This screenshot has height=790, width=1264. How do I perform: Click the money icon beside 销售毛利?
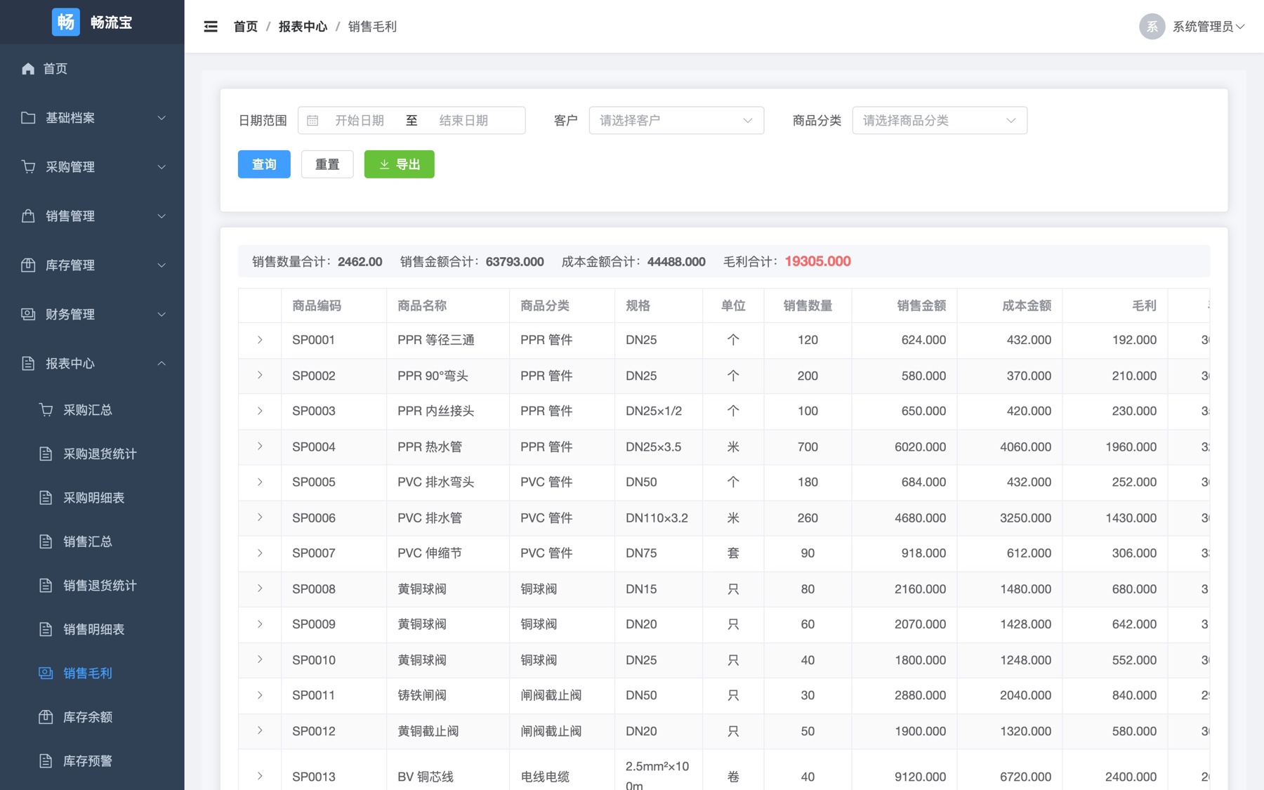coord(46,673)
